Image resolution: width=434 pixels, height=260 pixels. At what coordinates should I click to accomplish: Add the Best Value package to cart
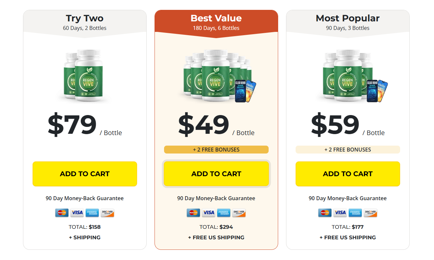pyautogui.click(x=216, y=174)
